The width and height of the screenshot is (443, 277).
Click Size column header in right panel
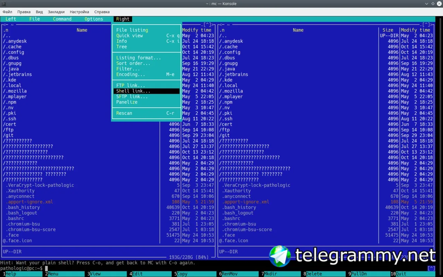click(x=388, y=30)
